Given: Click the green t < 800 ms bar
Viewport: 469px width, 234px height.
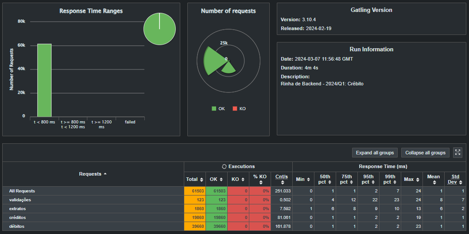Looking at the screenshot, I should [44, 80].
